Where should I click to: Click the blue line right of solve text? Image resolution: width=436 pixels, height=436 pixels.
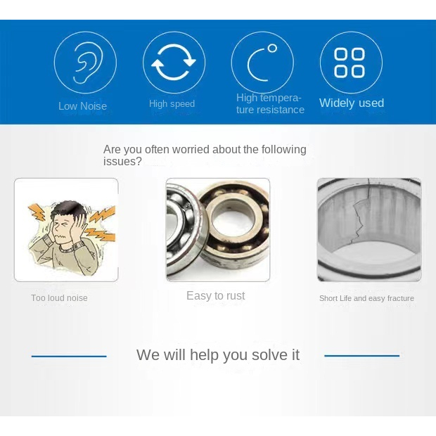361,356
